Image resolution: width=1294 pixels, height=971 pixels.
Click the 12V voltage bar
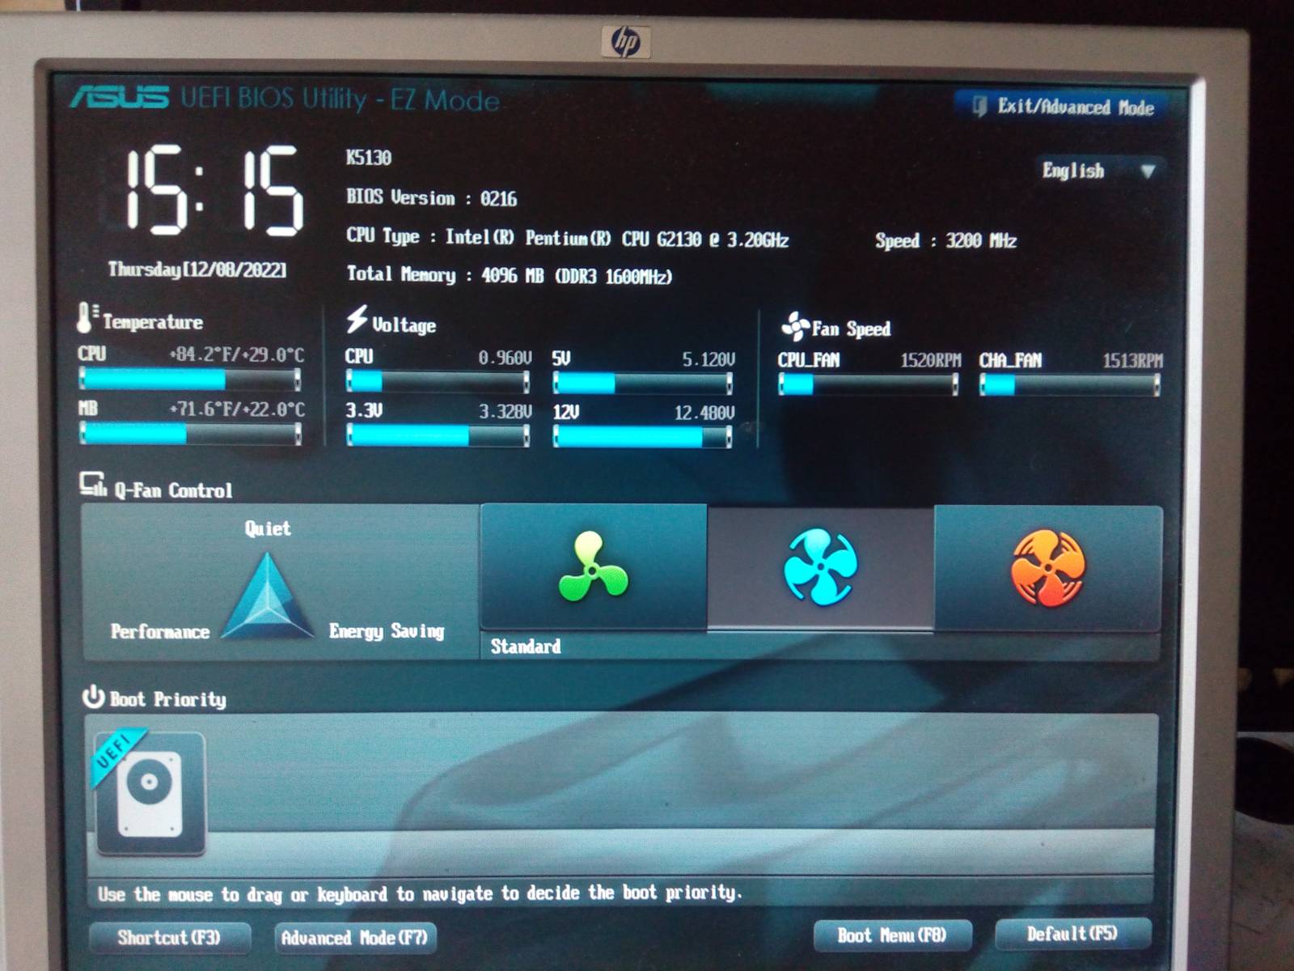(x=642, y=438)
